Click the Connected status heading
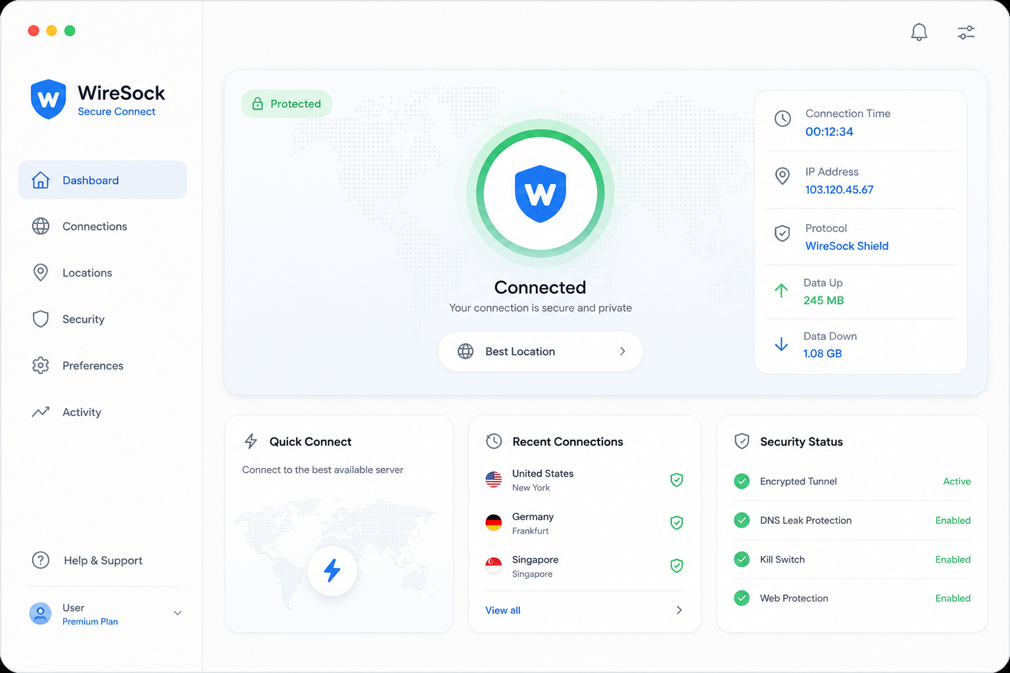1010x673 pixels. coord(540,287)
